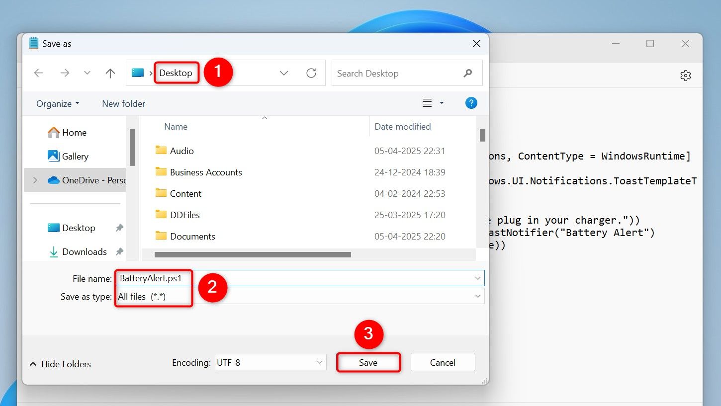
Task: Go up one folder level
Action: pos(110,74)
